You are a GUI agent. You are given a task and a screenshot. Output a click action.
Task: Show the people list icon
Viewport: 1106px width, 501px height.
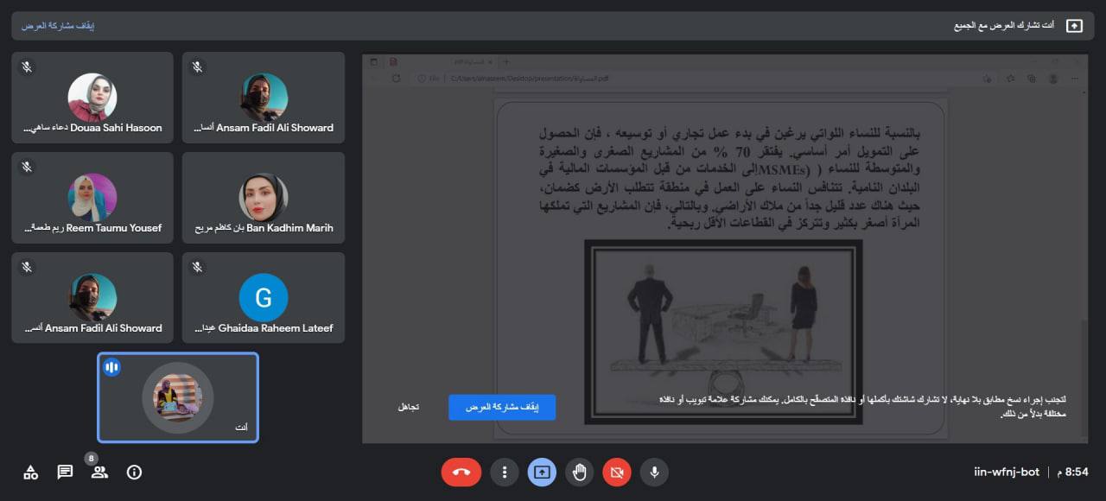pos(99,472)
